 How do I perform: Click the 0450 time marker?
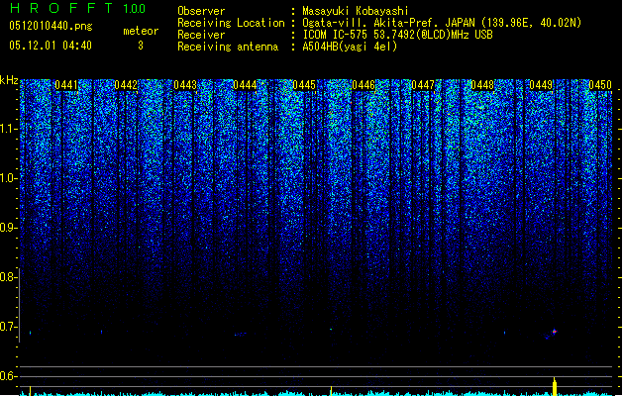point(600,85)
